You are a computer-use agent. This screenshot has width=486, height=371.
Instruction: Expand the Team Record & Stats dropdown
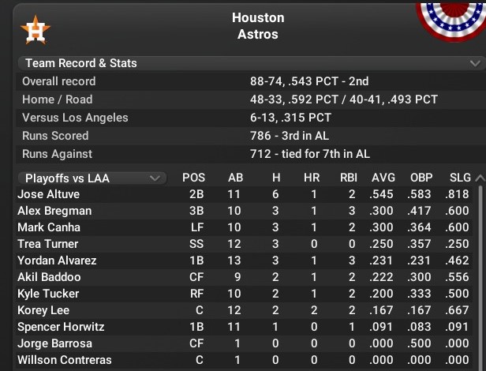[x=475, y=63]
